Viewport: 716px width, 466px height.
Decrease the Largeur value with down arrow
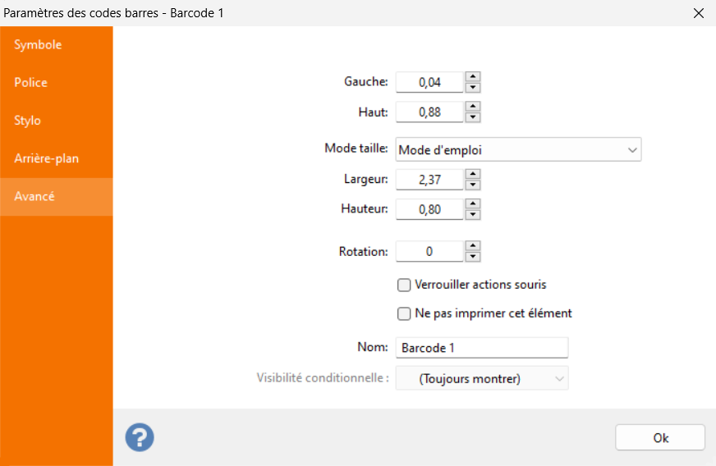pyautogui.click(x=473, y=185)
